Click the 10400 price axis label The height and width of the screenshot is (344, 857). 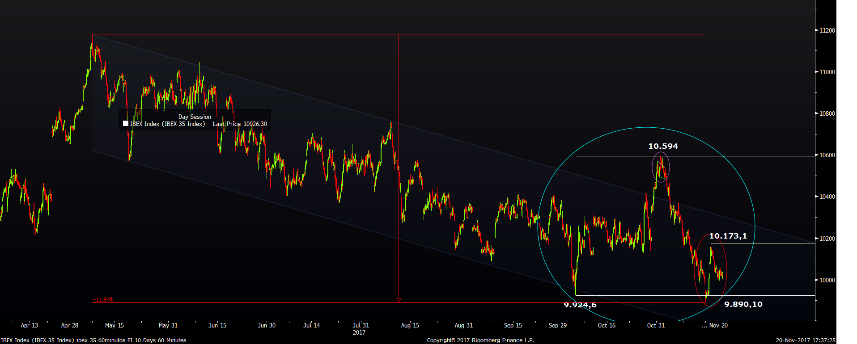coord(827,197)
